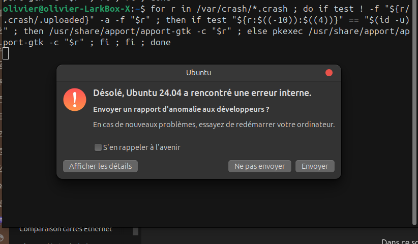Image resolution: width=418 pixels, height=244 pixels.
Task: Close the Ubuntu error dialog with the red button
Action: 329,73
